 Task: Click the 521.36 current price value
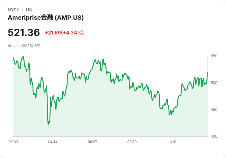tap(24, 32)
